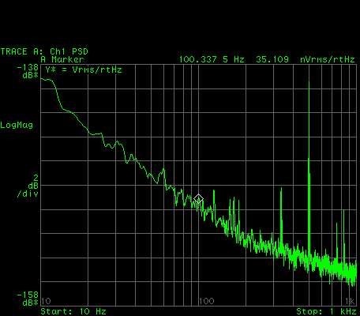Click the diamond marker on the trace
Image resolution: width=360 pixels, height=316 pixels.
(x=198, y=199)
